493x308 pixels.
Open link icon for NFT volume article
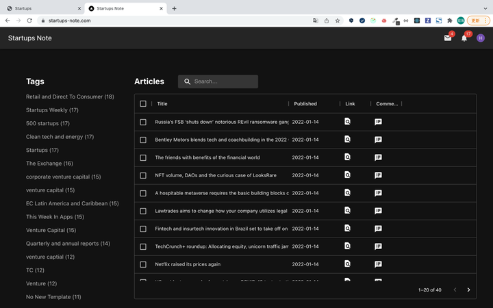tap(347, 175)
